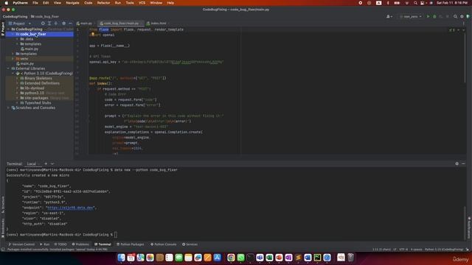The image size is (472, 265).
Task: Open the VCS menu
Action: pos(142,3)
